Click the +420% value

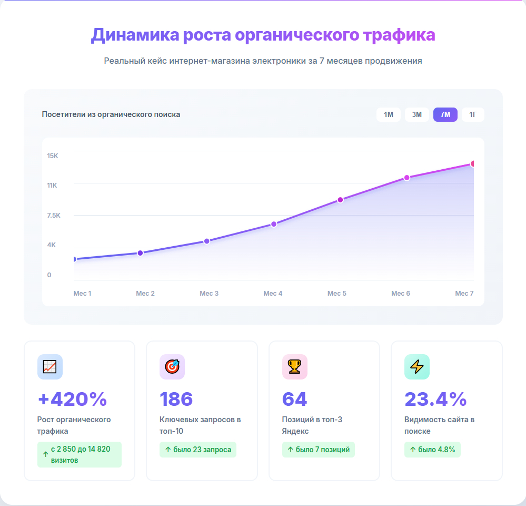click(72, 399)
